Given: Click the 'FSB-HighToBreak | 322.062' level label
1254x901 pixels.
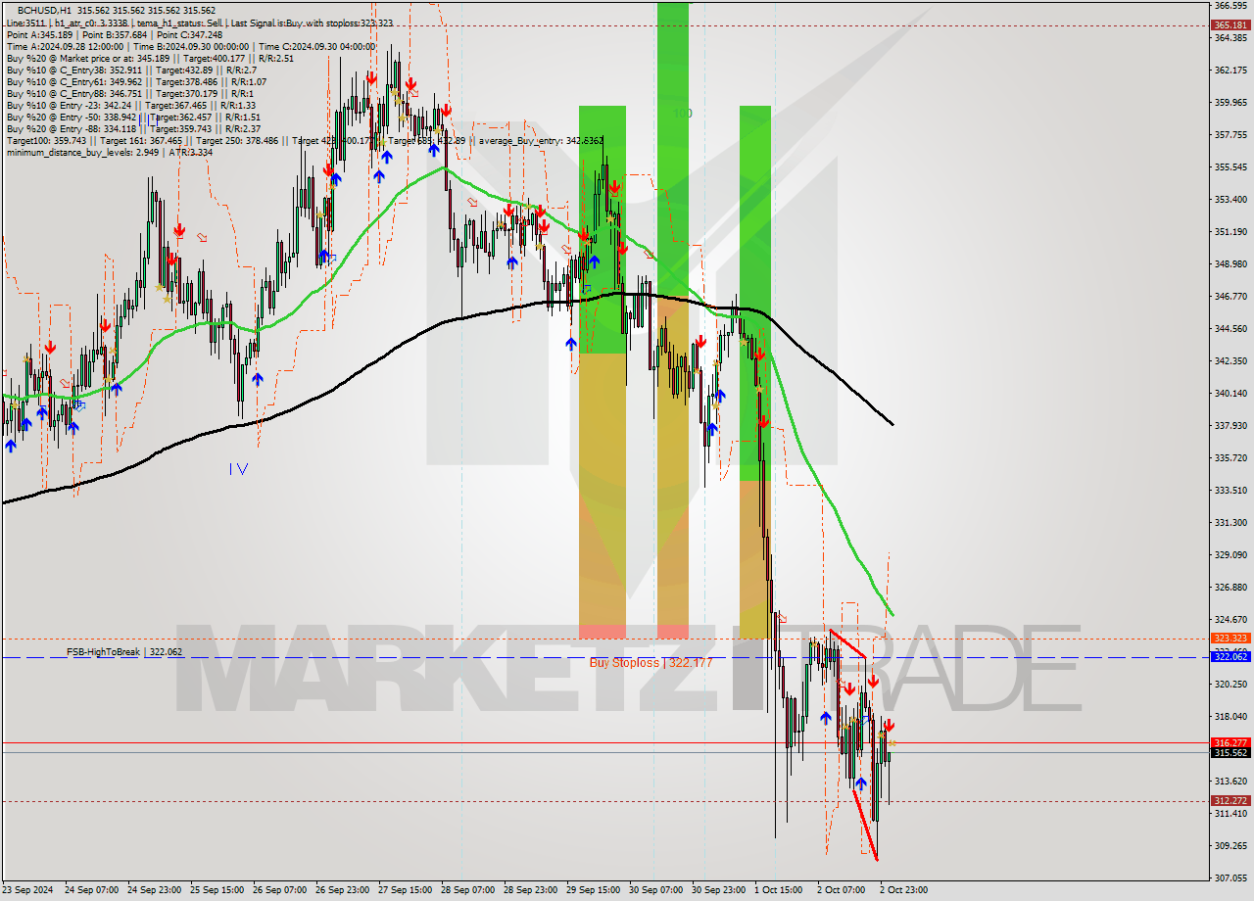Looking at the screenshot, I should pyautogui.click(x=124, y=651).
